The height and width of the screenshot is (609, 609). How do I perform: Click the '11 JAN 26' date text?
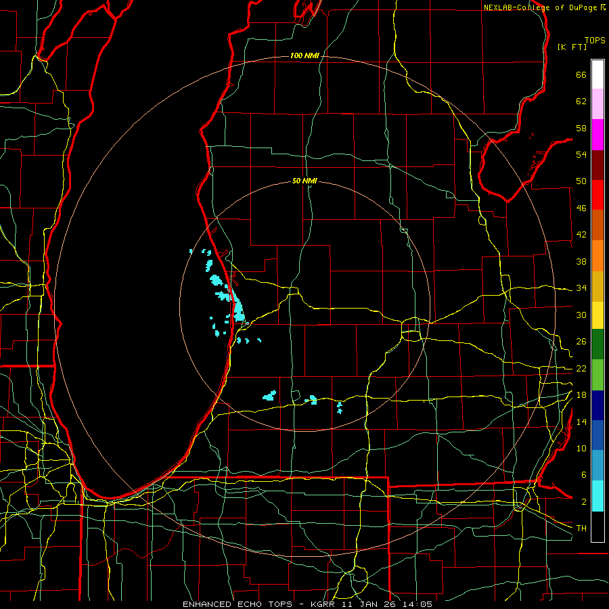369,604
